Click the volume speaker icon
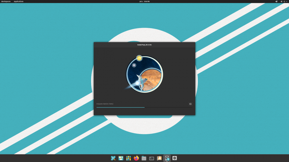Viewport: 289px width, 162px height. click(281, 2)
